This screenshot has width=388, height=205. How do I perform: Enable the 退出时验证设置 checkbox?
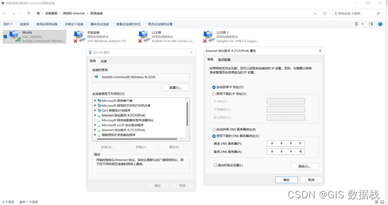tap(215, 165)
